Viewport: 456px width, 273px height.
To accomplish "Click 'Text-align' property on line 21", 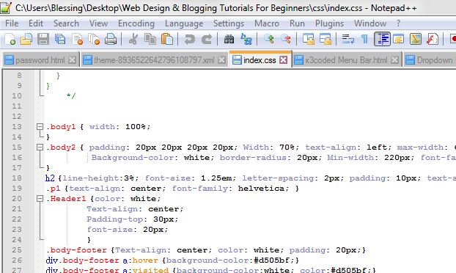I will point(112,209).
